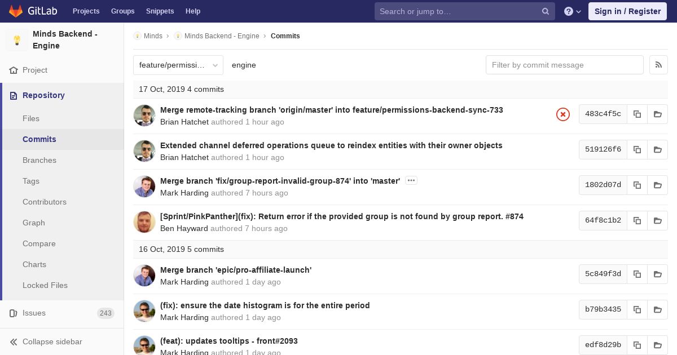Open Tags in the repository sidebar
Image resolution: width=677 pixels, height=355 pixels.
[x=31, y=181]
